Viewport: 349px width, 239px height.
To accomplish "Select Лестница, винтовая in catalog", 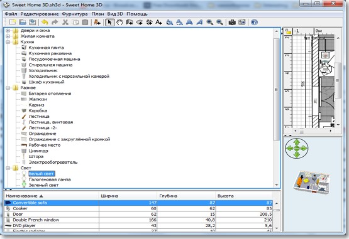I will [x=51, y=122].
